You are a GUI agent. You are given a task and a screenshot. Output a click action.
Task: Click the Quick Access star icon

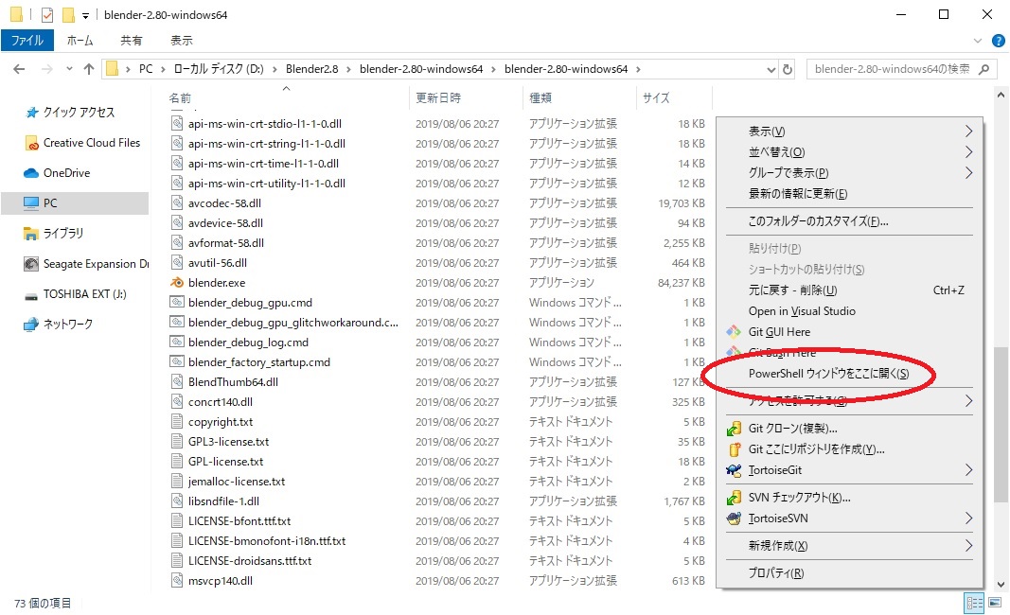pos(31,112)
